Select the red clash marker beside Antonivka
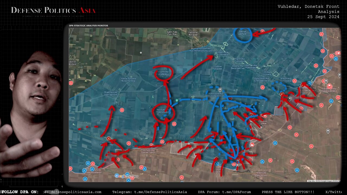This screenshot has width=347, height=195. click(x=294, y=81)
